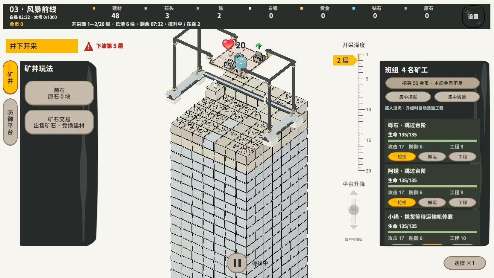Click the 金币 0 coin counter
Image resolution: width=494 pixels, height=278 pixels.
coord(16,24)
